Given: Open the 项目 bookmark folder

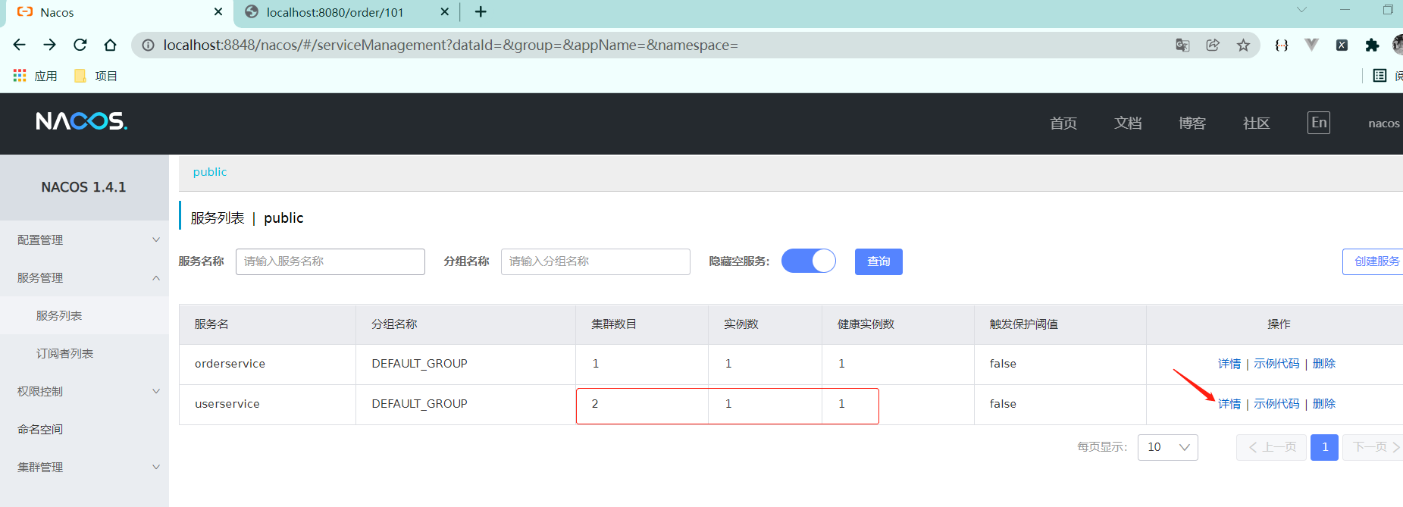Looking at the screenshot, I should point(96,76).
